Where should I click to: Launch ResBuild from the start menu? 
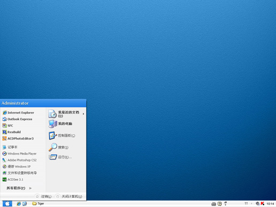(12, 132)
